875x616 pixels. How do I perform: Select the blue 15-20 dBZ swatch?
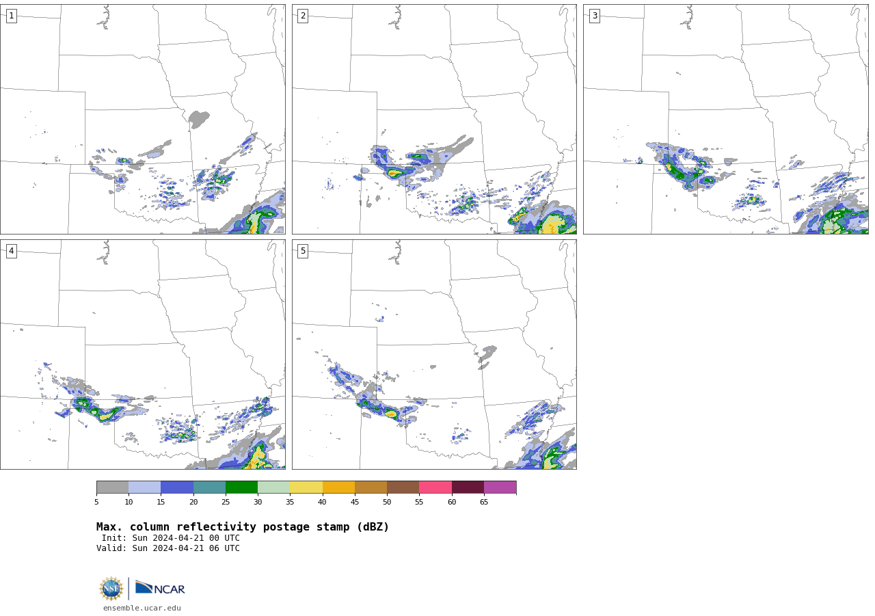[x=177, y=487]
